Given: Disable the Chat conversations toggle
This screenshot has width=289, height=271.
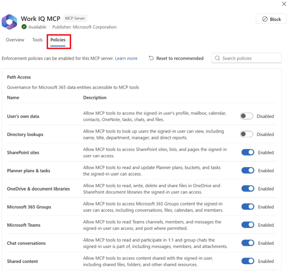Looking at the screenshot, I should [248, 243].
